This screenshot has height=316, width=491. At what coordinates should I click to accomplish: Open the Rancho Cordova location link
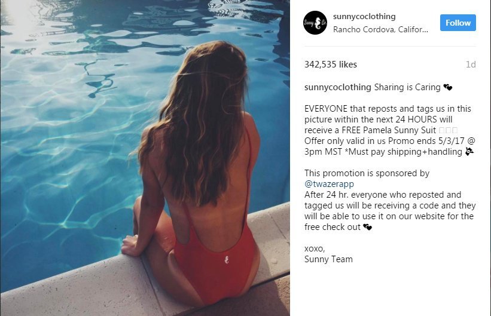point(380,29)
